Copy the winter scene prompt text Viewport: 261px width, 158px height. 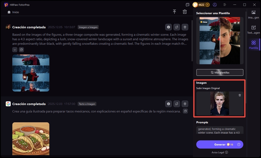coord(21,50)
